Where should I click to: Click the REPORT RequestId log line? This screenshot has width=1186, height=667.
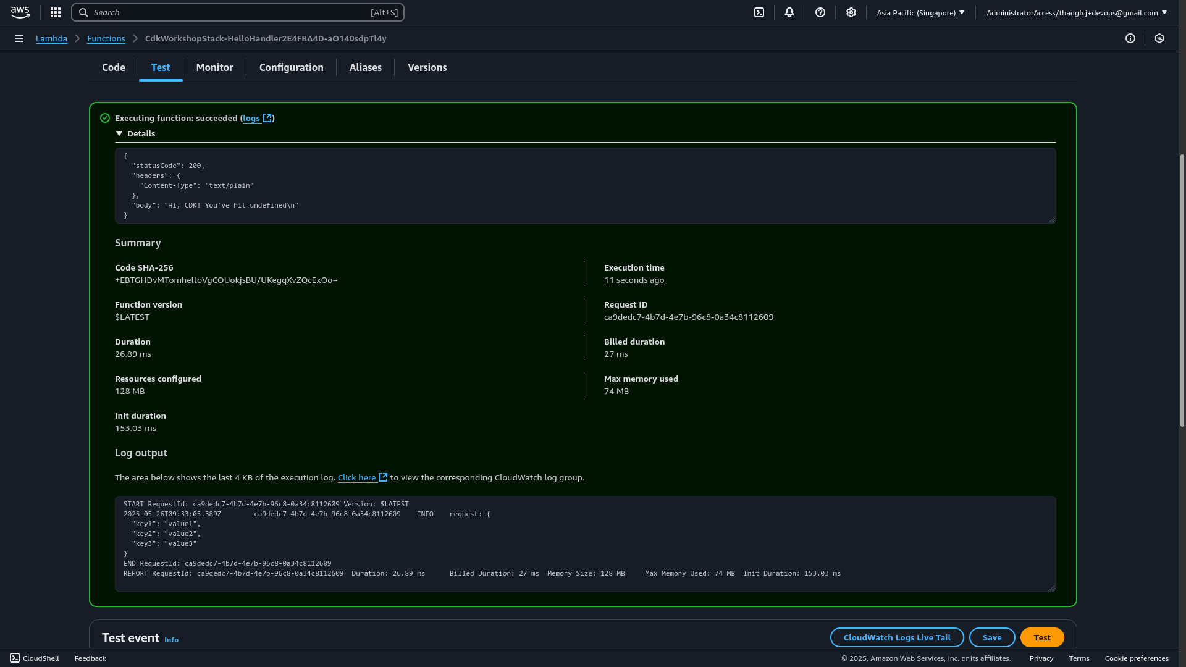482,573
